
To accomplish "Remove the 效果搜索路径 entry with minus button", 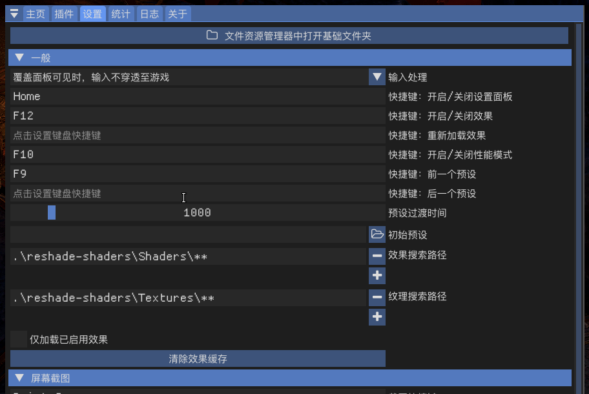I will [377, 256].
